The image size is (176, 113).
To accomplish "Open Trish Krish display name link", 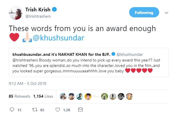I will (38, 9).
